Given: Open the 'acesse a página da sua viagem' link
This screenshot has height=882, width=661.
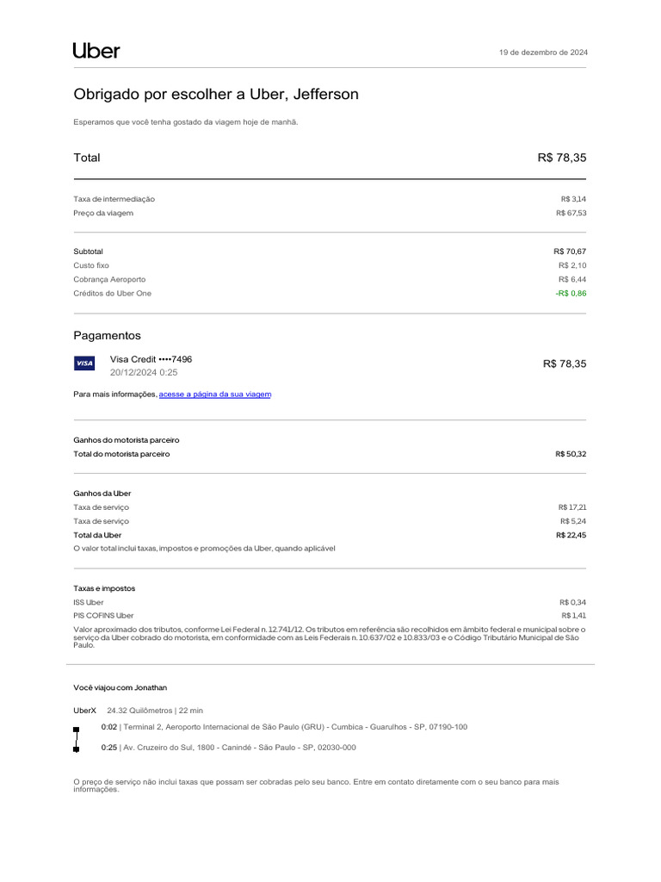Looking at the screenshot, I should coord(215,394).
